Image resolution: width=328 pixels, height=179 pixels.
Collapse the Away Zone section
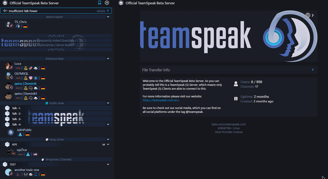tap(108, 139)
